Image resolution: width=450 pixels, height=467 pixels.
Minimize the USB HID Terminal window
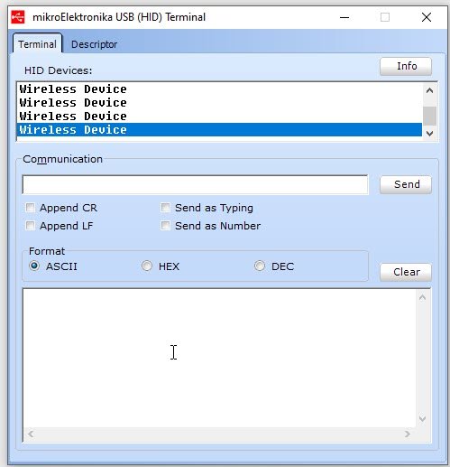[344, 17]
